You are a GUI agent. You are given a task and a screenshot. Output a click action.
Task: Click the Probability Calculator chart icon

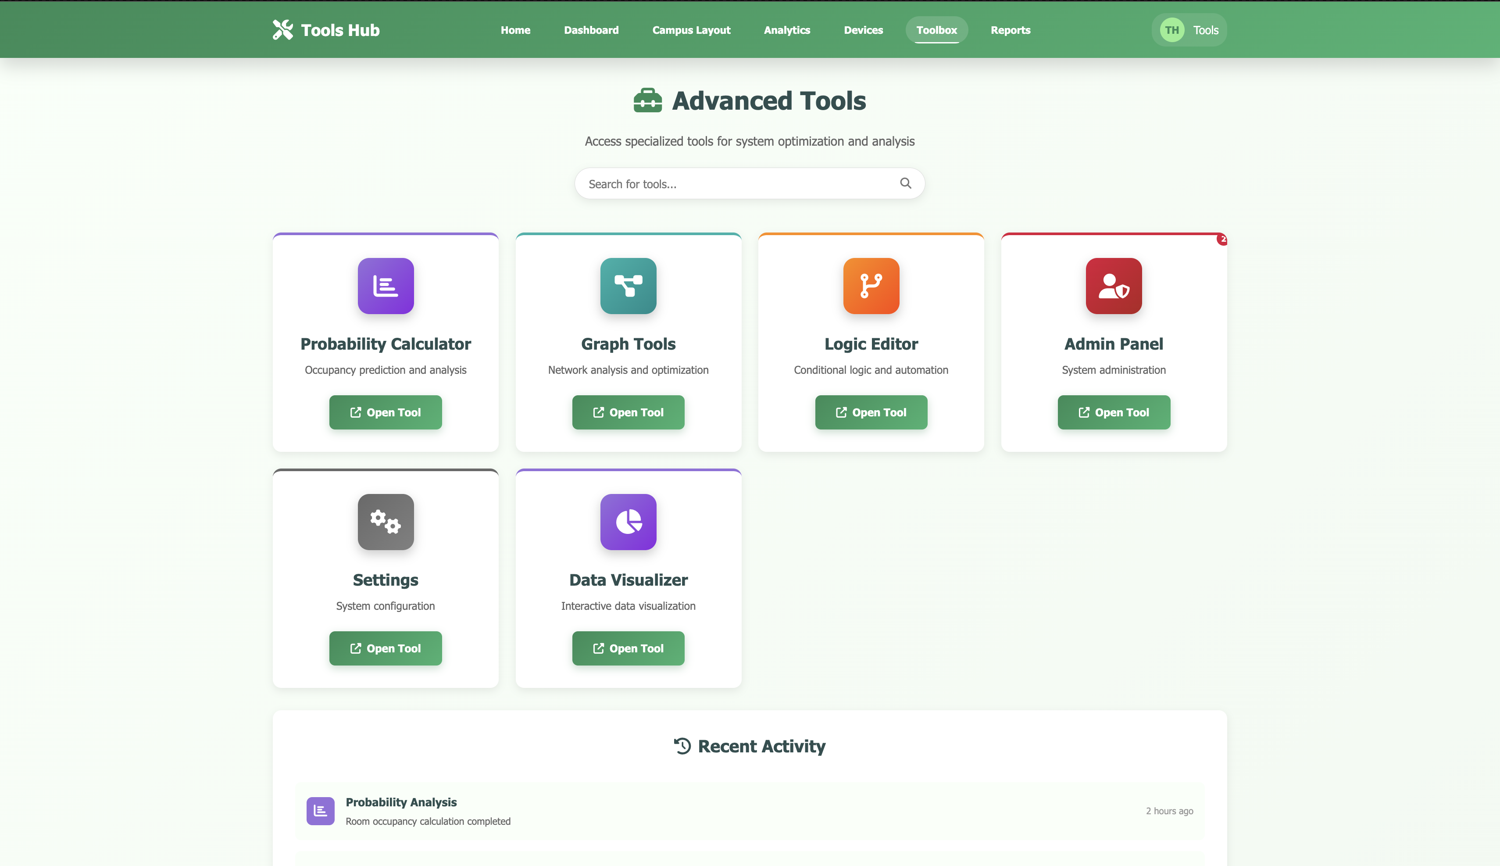(x=385, y=286)
